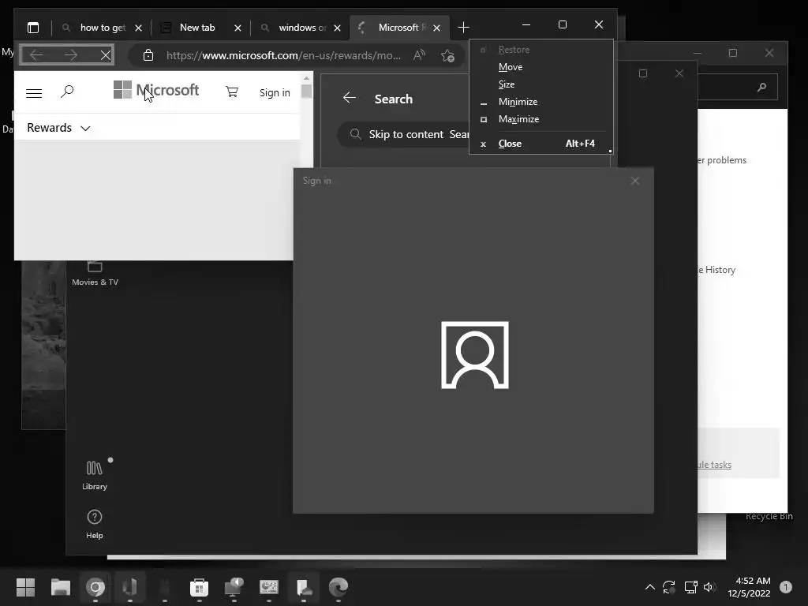Open a new browser tab with plus icon
This screenshot has height=606, width=808.
pyautogui.click(x=463, y=28)
